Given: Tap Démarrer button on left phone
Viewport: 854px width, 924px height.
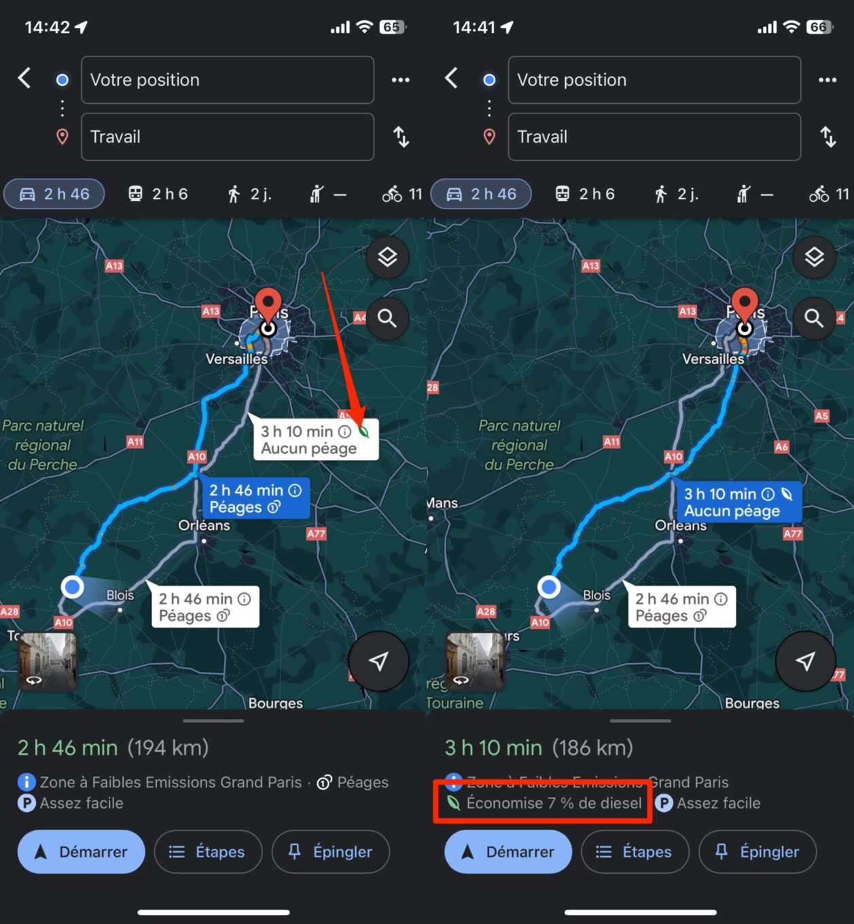Looking at the screenshot, I should coord(82,852).
